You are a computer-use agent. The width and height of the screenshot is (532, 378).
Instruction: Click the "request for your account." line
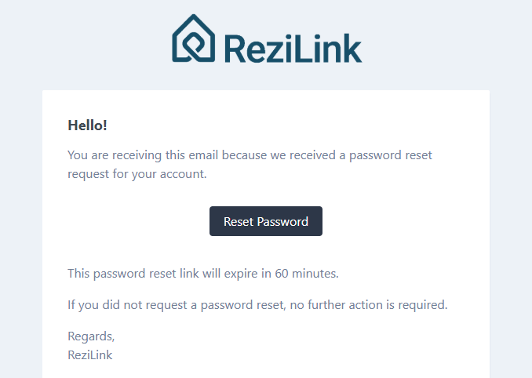137,174
